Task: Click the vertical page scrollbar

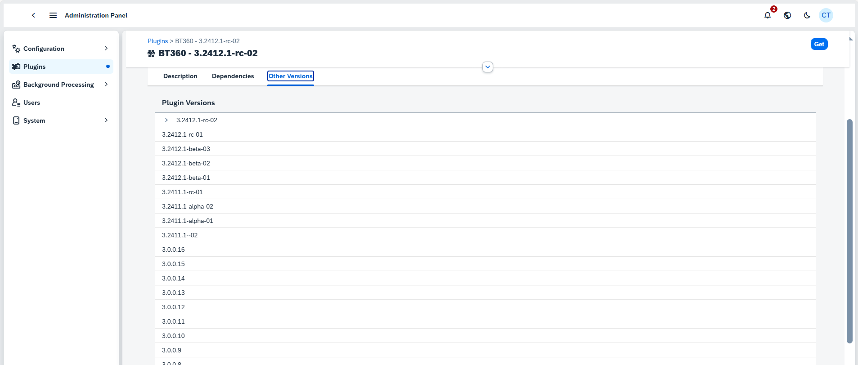Action: click(x=849, y=231)
